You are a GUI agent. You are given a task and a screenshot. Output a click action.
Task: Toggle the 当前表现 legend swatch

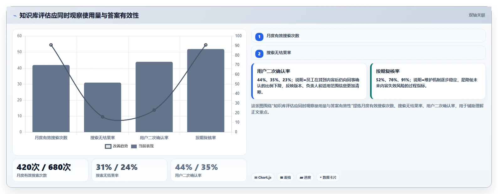pyautogui.click(x=134, y=146)
